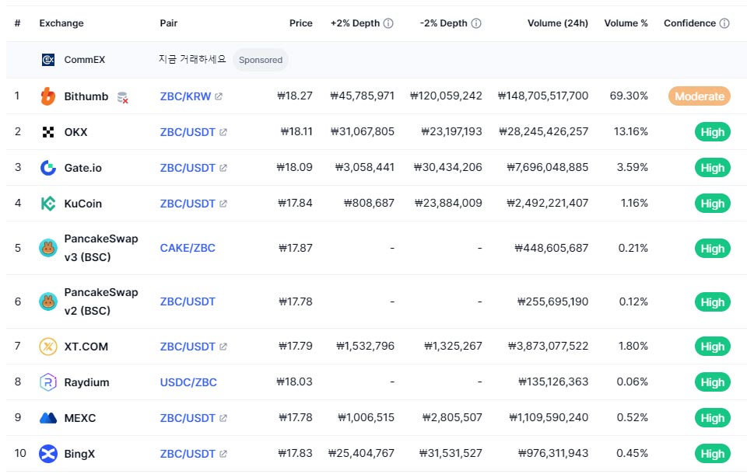Viewport: 747px width, 474px height.
Task: Open the PancakeSwap v3 (BSC) exchange name
Action: coord(101,248)
